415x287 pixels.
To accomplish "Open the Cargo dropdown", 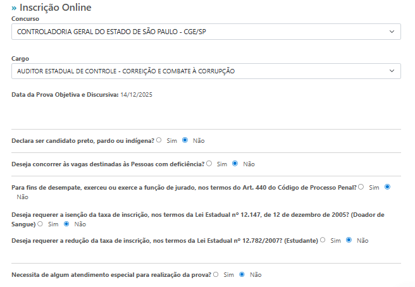I will coord(206,71).
